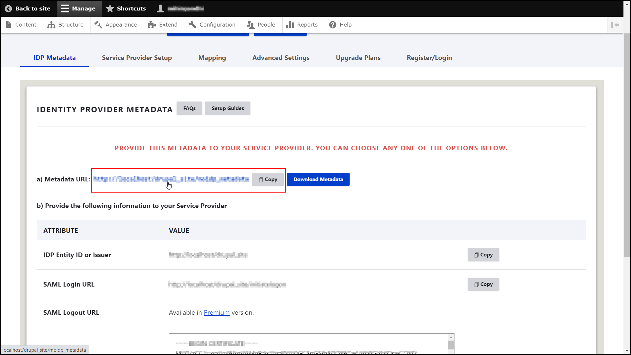
Task: View the Setup Guides
Action: 228,108
